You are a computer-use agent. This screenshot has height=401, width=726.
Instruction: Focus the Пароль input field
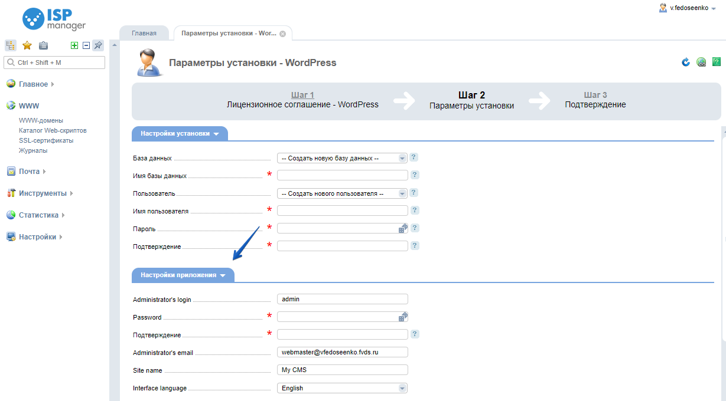[338, 228]
